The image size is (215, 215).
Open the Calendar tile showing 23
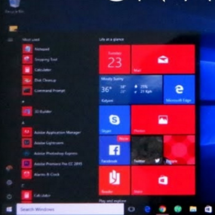pyautogui.click(x=115, y=59)
